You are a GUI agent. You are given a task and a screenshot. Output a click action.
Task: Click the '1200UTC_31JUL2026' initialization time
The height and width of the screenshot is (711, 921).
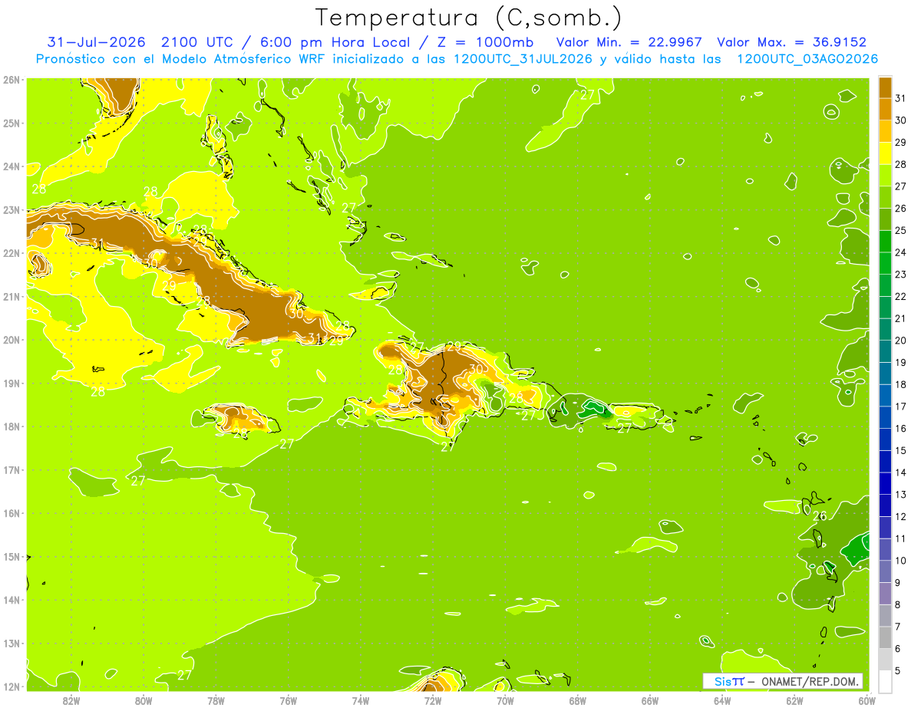tap(523, 59)
